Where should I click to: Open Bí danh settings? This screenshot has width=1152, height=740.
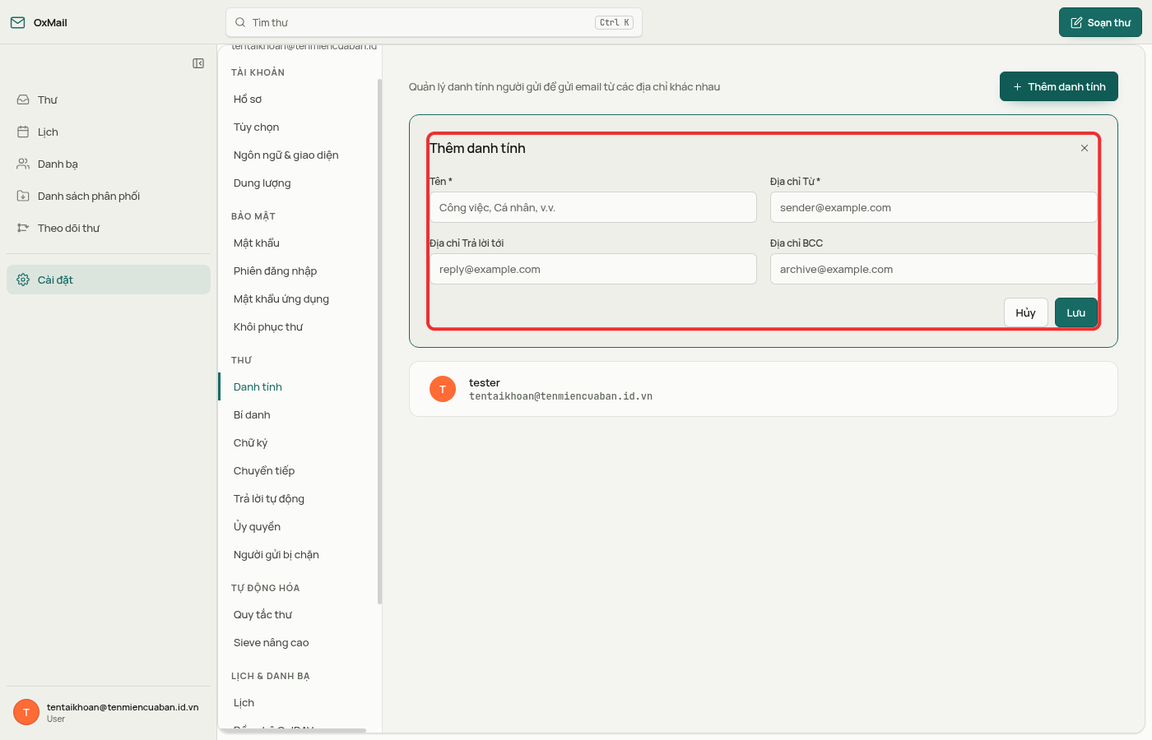tap(298, 414)
